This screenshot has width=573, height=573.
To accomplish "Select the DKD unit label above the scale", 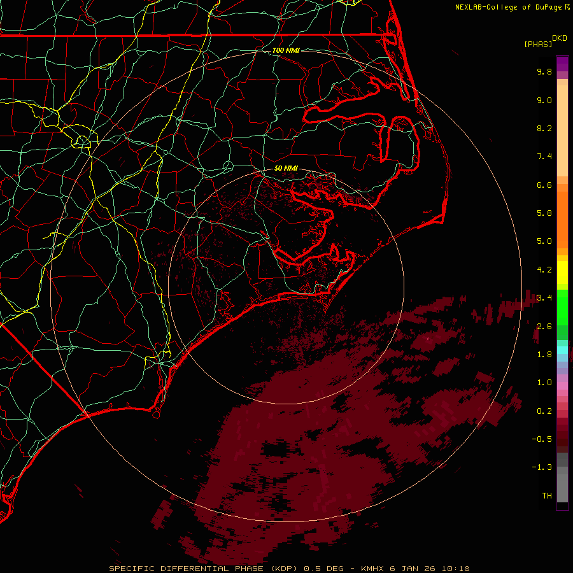I will point(560,38).
